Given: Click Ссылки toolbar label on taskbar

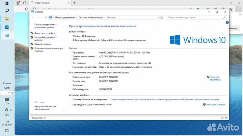Looking at the screenshot, I should tap(7, 83).
